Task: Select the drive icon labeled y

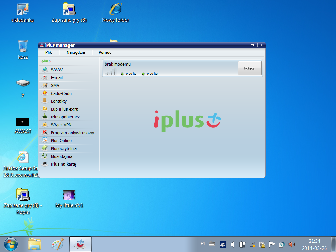Action: point(23,88)
